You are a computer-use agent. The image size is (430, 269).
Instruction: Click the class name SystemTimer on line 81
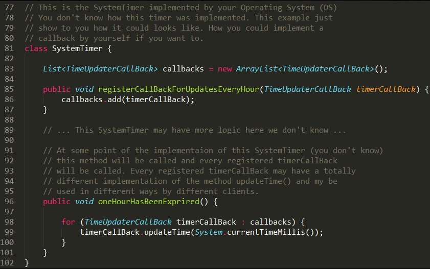(77, 48)
